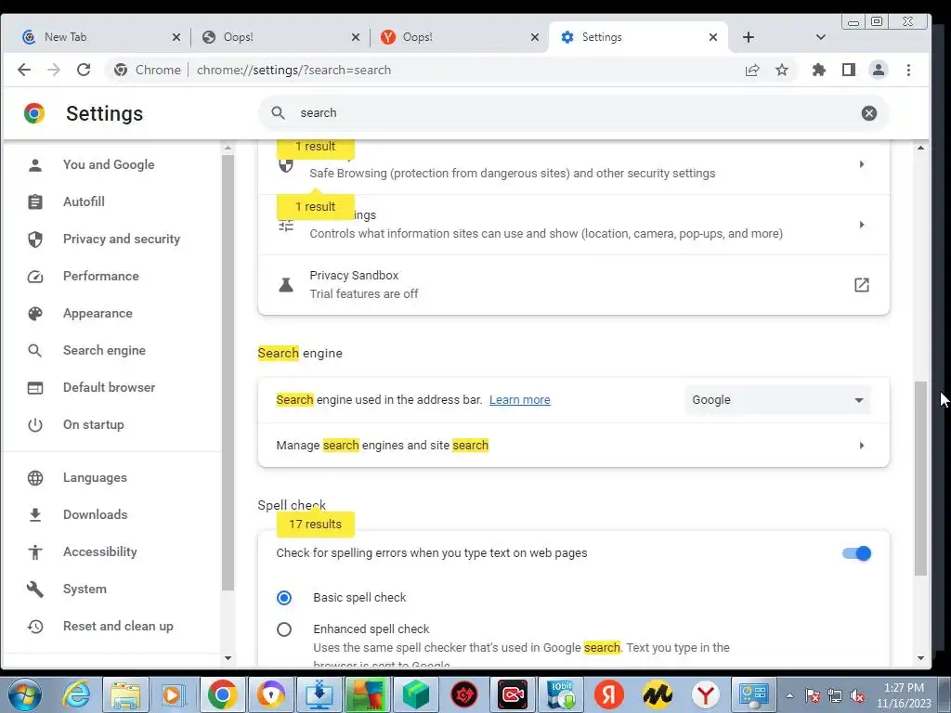This screenshot has height=713, width=951.
Task: Click the muted volume tray icon
Action: coord(857,696)
